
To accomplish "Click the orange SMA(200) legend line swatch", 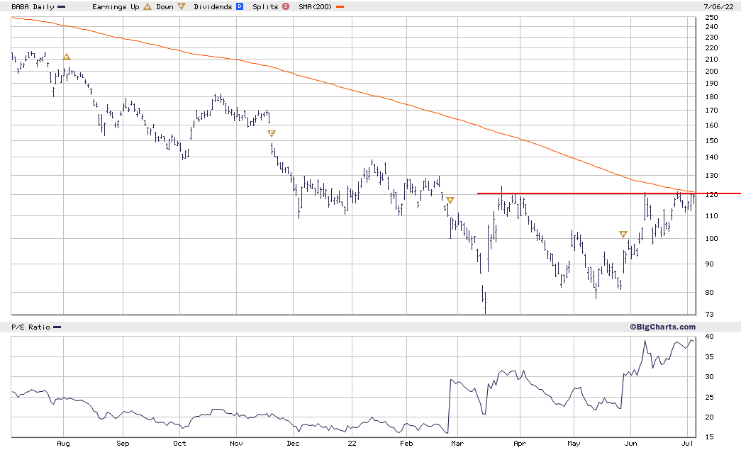I will coord(340,7).
